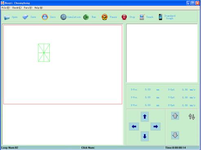Jog left with the blue left arrow
This screenshot has height=150, width=201.
[x=134, y=126]
